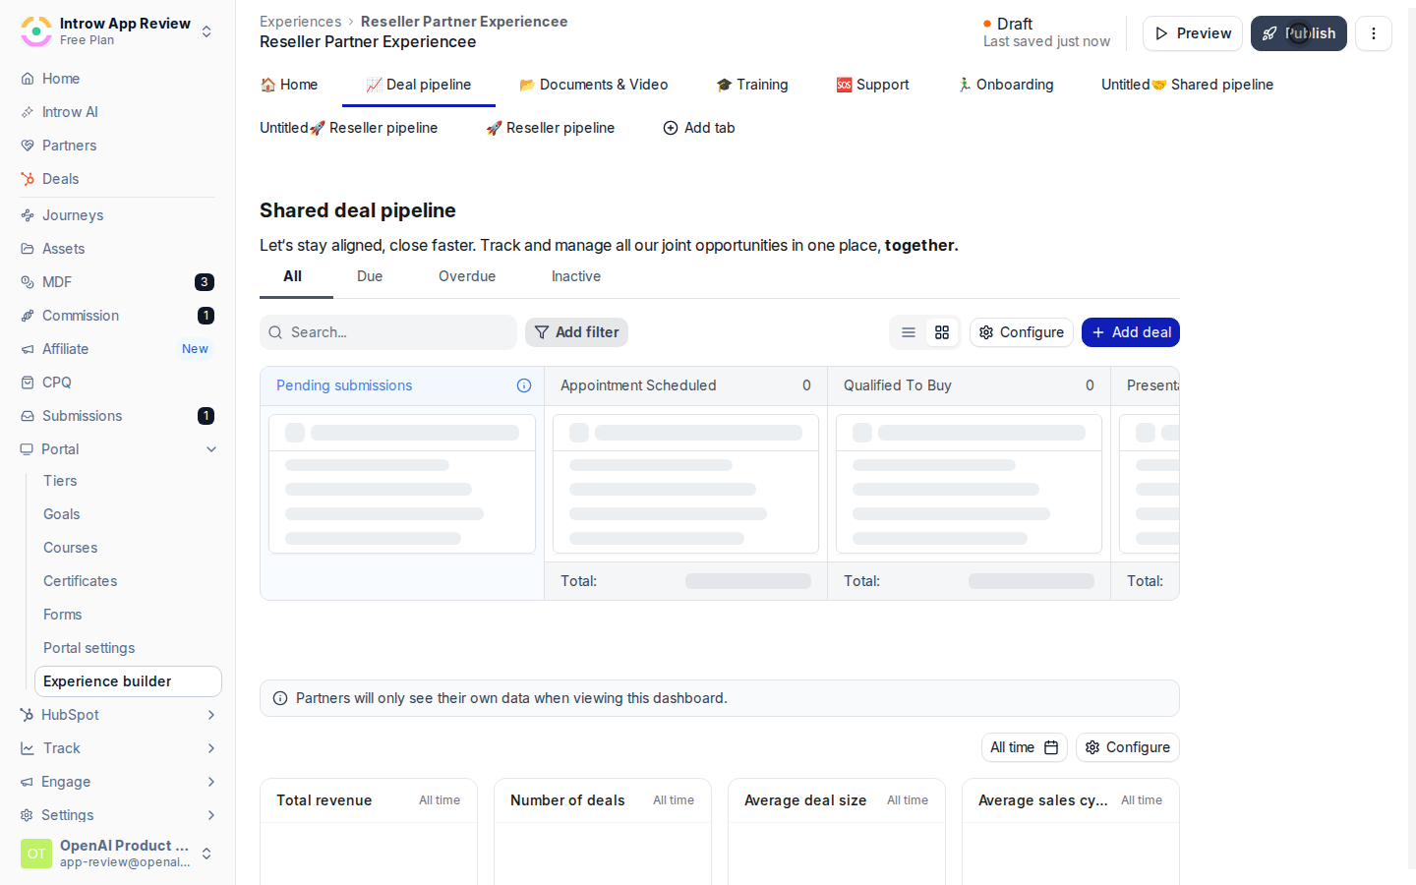This screenshot has width=1416, height=885.
Task: Click the Total revenue card title
Action: (324, 800)
